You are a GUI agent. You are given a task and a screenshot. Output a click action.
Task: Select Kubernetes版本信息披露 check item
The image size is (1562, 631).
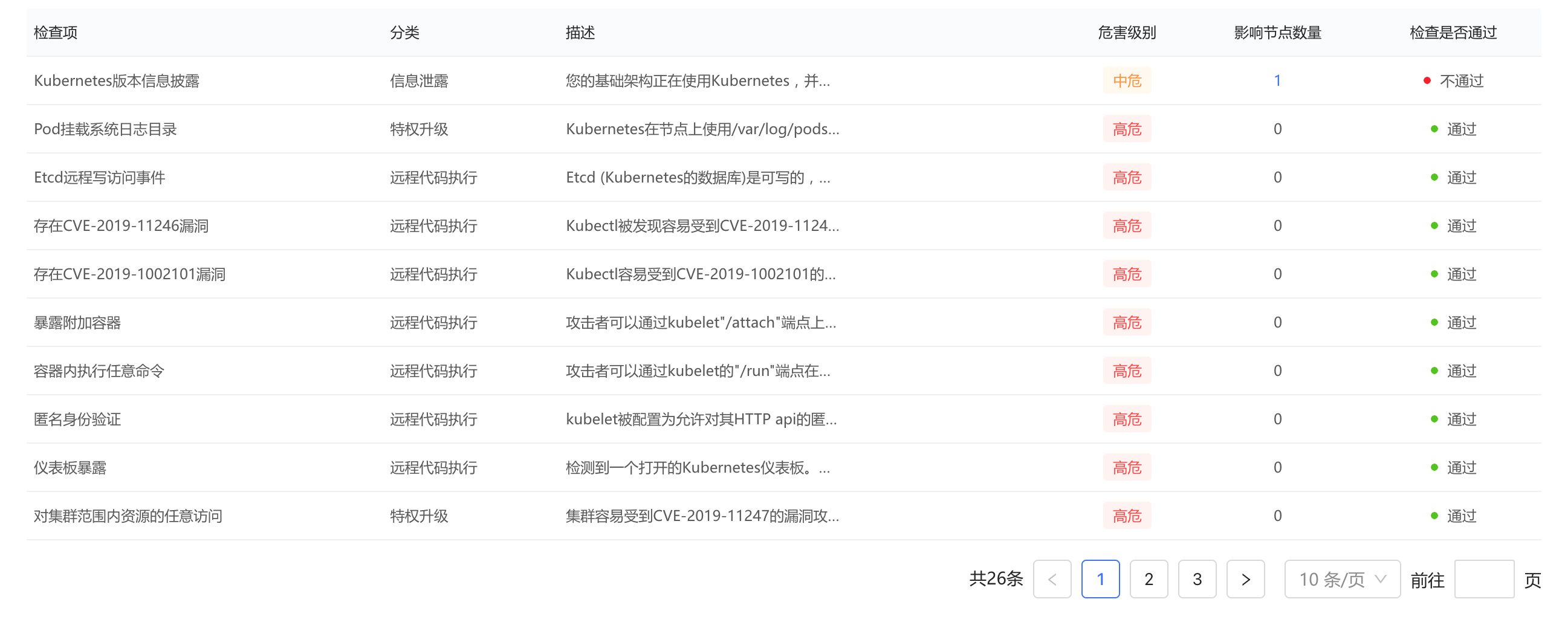(x=117, y=80)
